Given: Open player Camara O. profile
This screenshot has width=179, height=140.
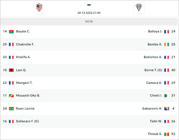Looking at the screenshot, I should pos(154,83).
